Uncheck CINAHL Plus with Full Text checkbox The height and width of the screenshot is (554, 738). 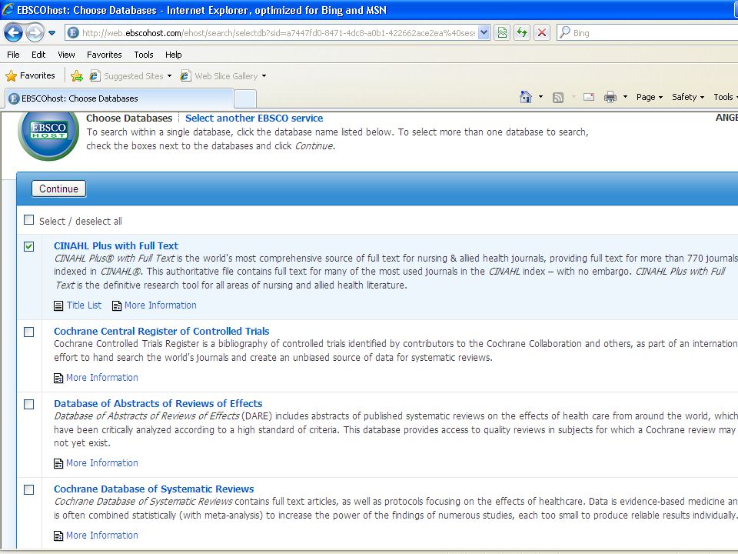click(x=29, y=246)
